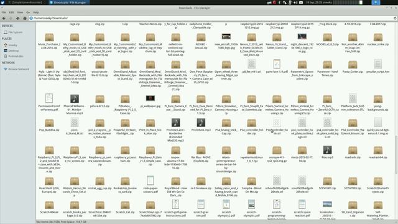Open Rubbish Bin in the sidebar

tap(14, 57)
